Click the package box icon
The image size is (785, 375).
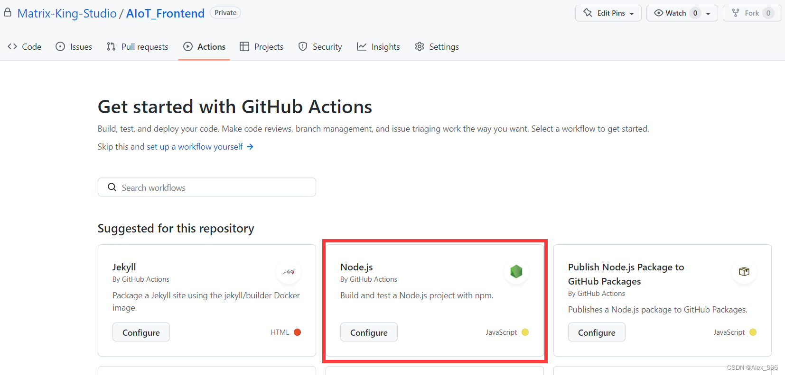744,272
